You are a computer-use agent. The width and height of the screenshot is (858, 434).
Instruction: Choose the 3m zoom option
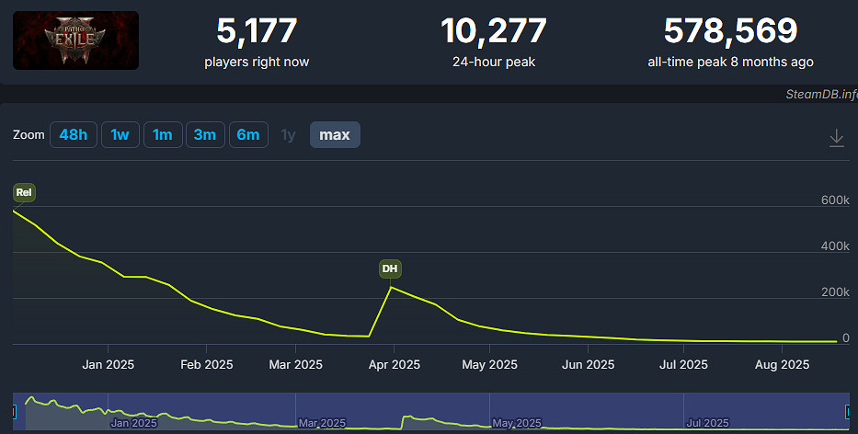click(205, 135)
